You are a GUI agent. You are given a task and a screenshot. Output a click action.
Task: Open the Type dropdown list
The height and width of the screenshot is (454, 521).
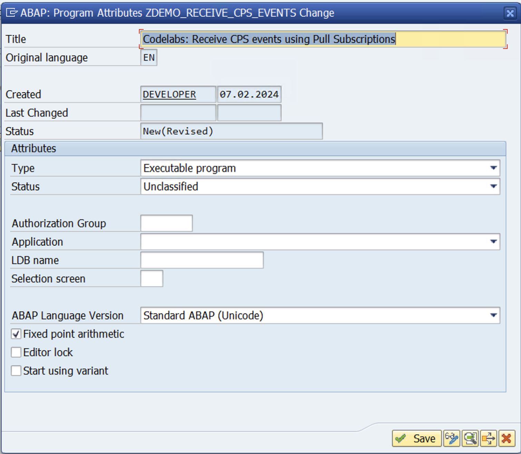pos(493,168)
